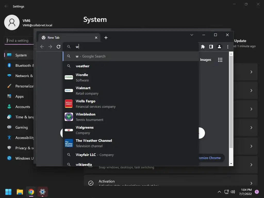Reload the page in Chrome
Image resolution: width=264 pixels, height=198 pixels.
click(x=59, y=47)
